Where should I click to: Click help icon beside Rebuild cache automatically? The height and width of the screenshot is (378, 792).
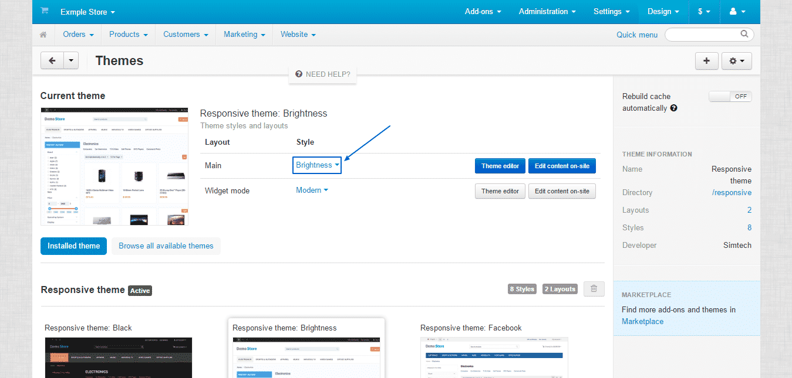click(x=673, y=108)
